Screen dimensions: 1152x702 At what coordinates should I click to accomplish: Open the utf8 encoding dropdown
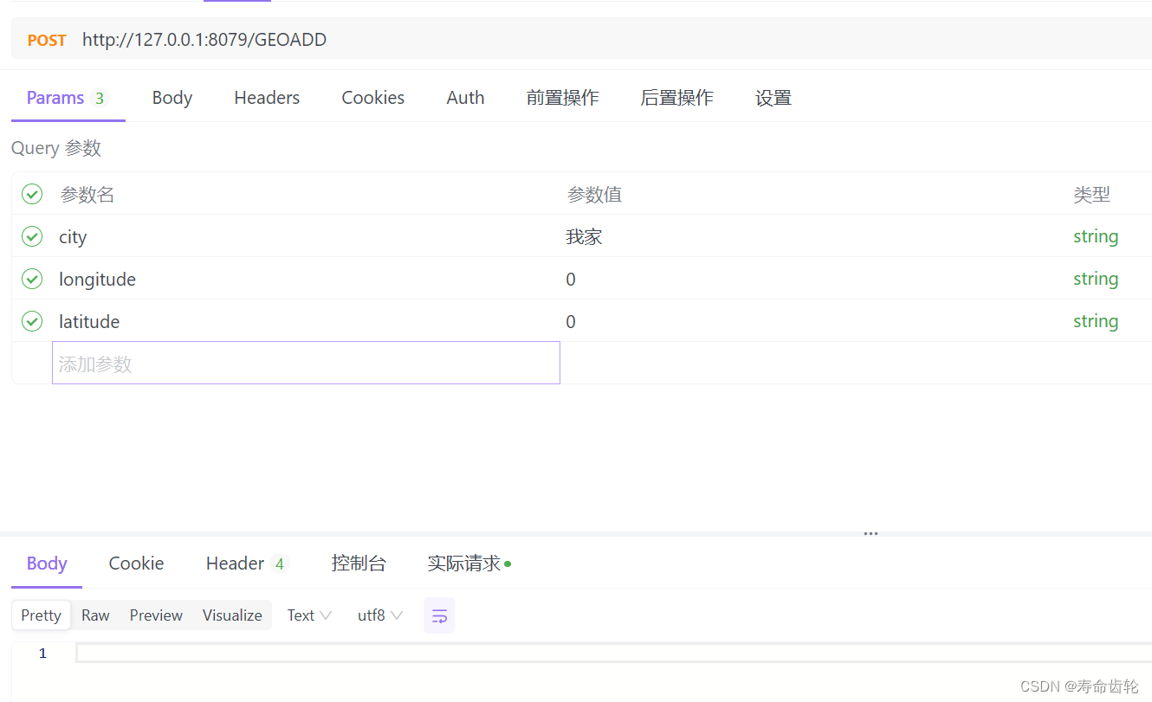(x=379, y=615)
